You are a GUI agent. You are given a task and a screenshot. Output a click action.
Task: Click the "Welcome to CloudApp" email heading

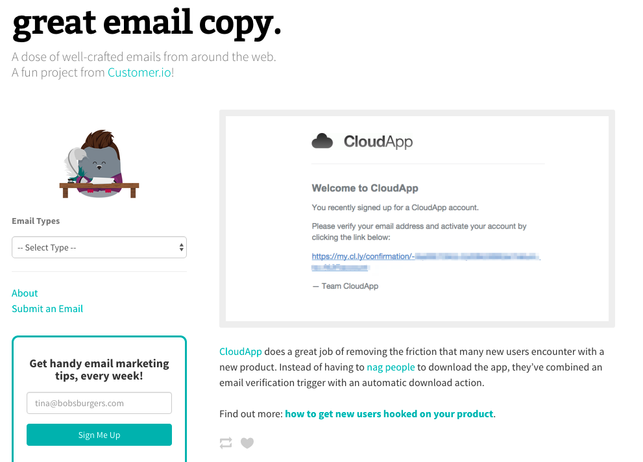365,188
